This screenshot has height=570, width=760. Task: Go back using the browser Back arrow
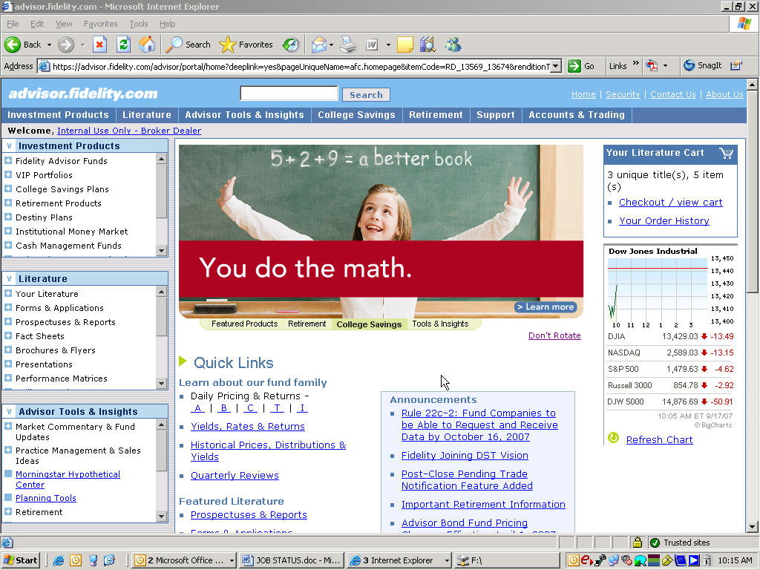[13, 45]
